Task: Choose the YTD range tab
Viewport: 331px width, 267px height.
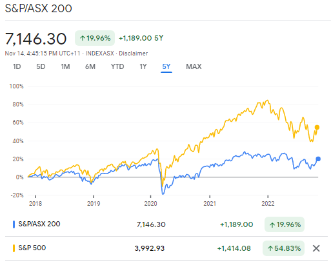Action: (x=117, y=66)
